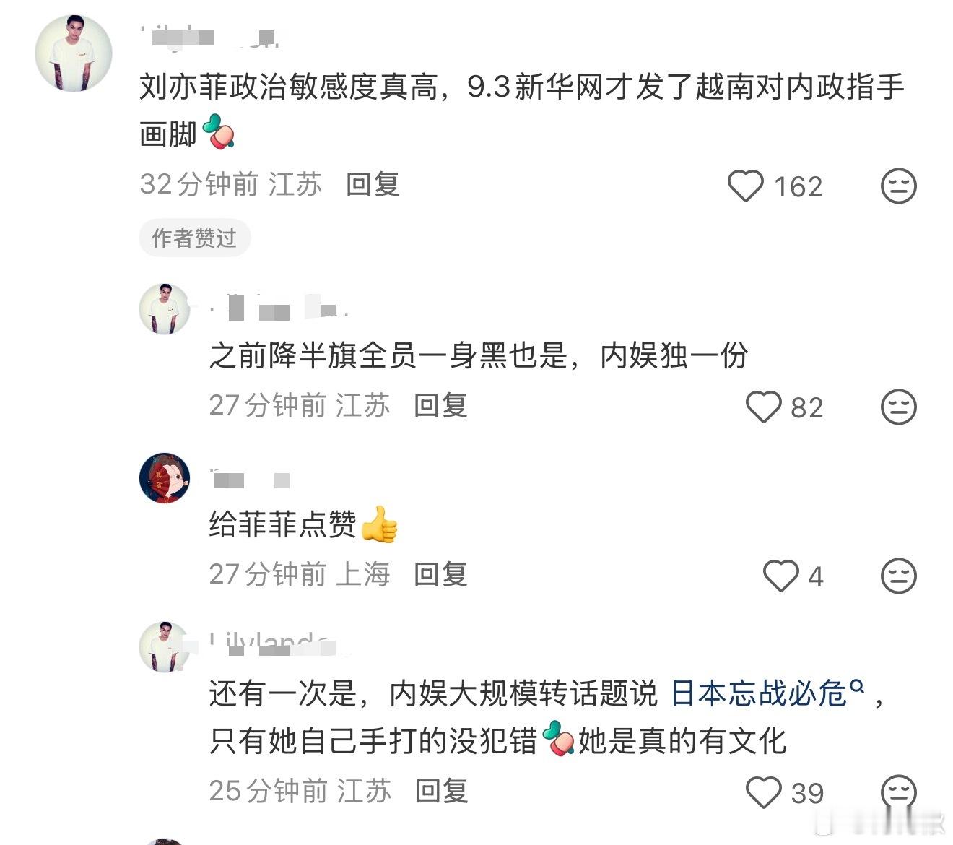Like the comment with 39 likes

[x=763, y=792]
